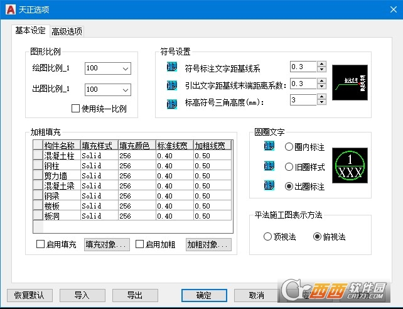This screenshot has height=309, width=403.
Task: Decrease 符号标注文字距基线系 value
Action: pos(321,70)
